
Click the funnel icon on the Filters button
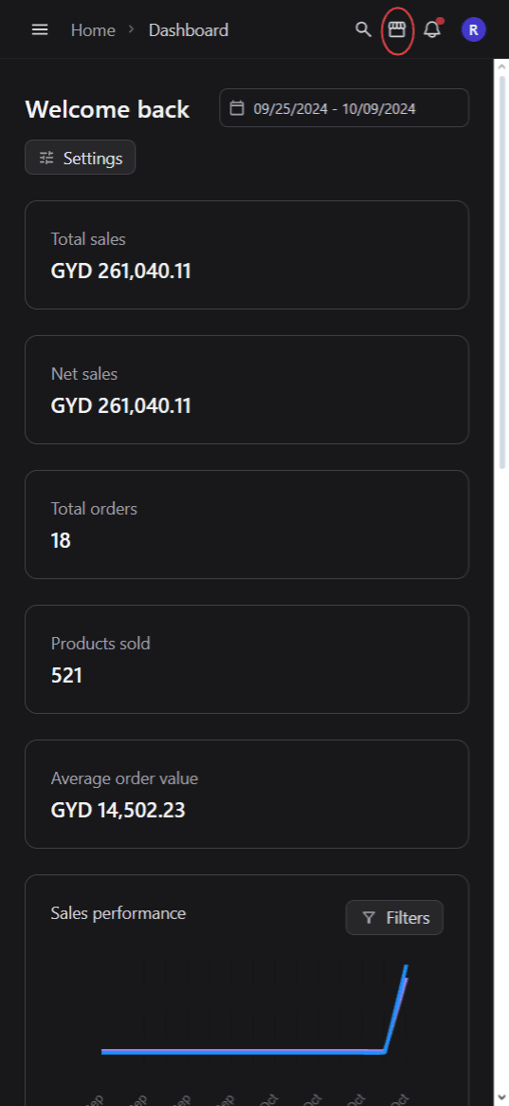tap(368, 918)
